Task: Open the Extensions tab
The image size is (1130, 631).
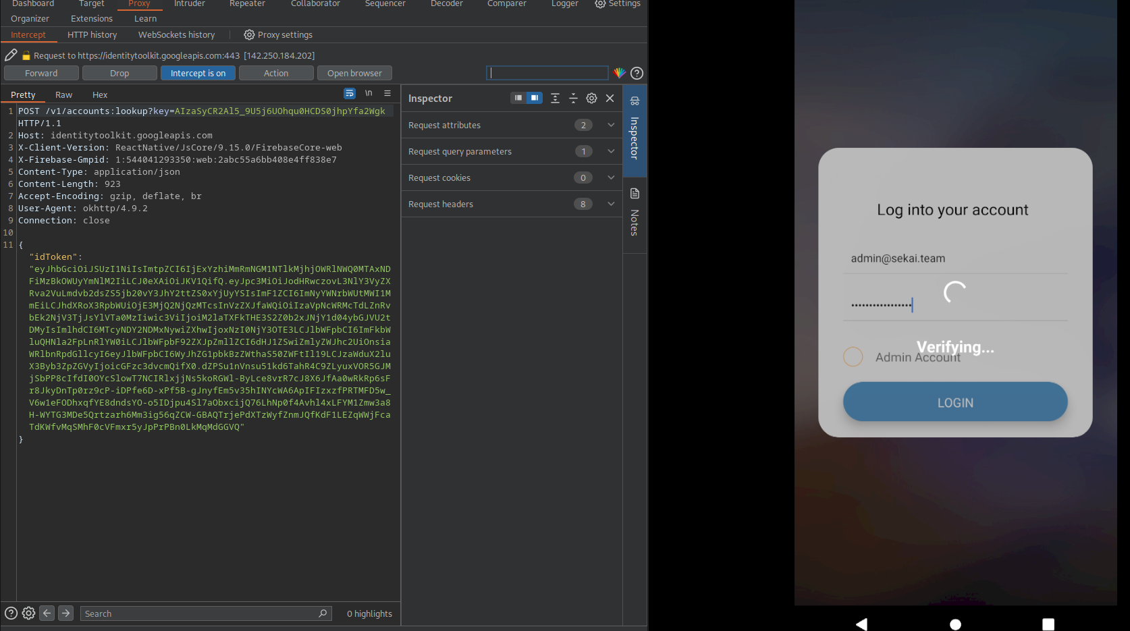Action: coord(92,18)
